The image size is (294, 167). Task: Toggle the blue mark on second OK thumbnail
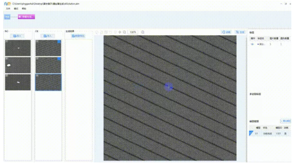[x=59, y=59]
